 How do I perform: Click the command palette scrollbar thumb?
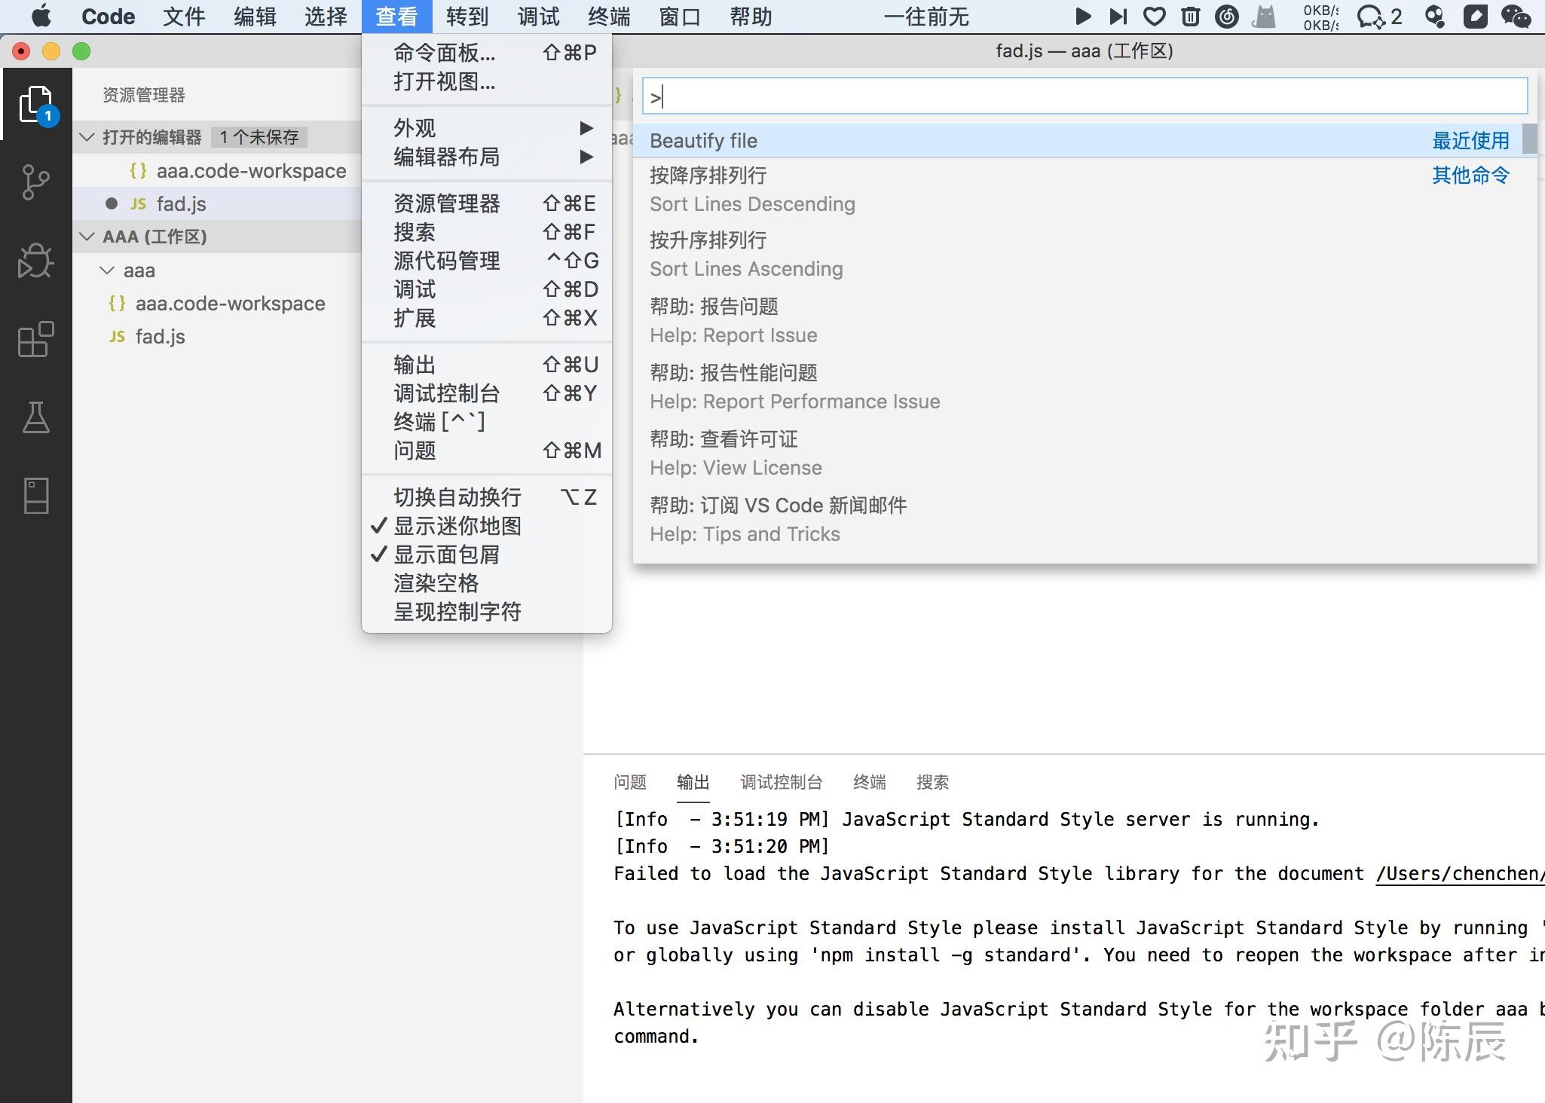click(x=1529, y=140)
